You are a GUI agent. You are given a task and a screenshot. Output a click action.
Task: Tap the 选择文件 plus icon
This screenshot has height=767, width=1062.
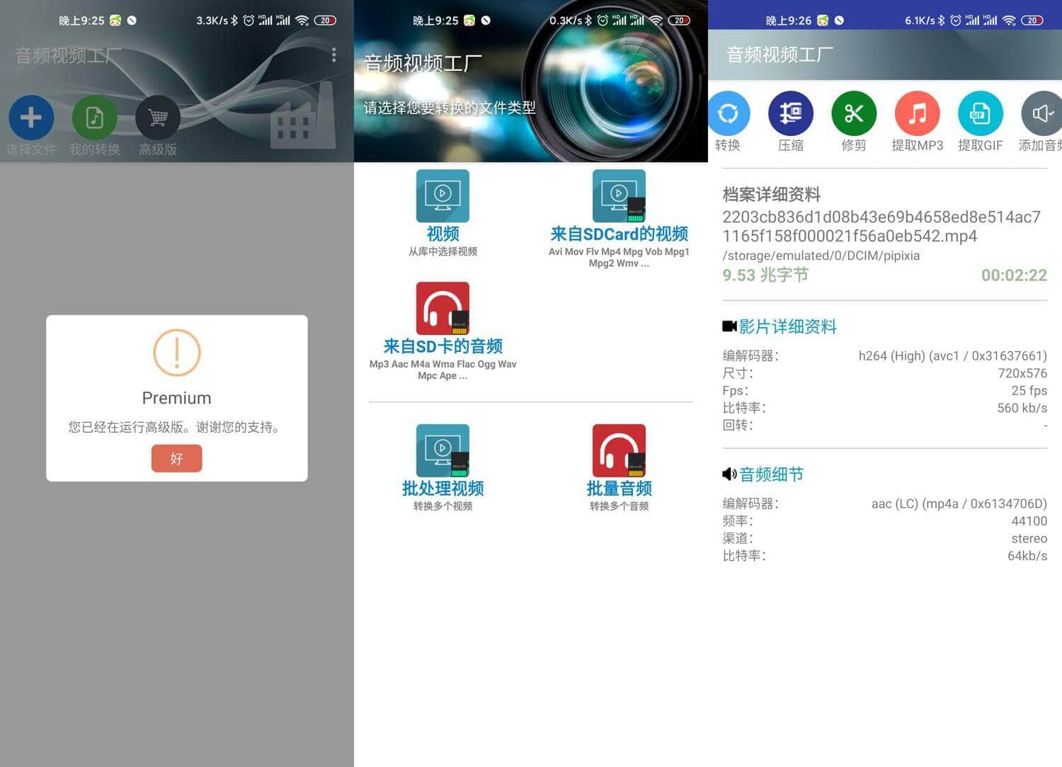[x=31, y=118]
